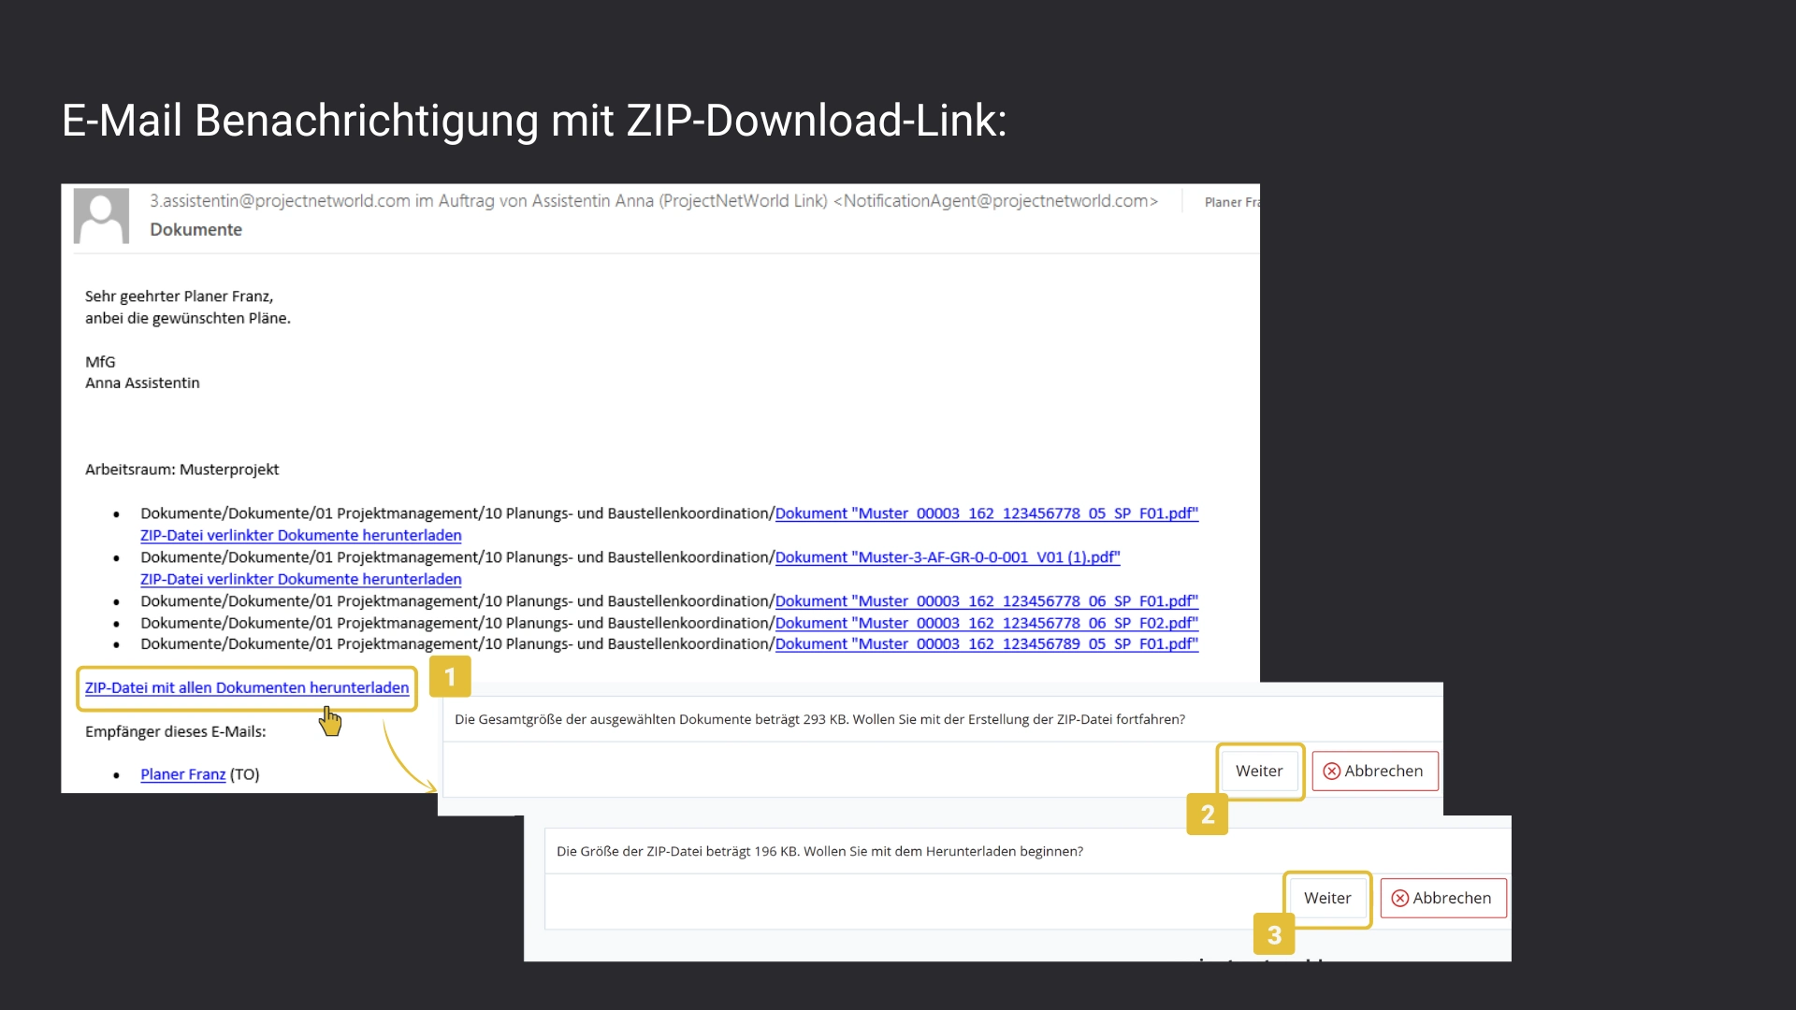Click the Dokumente email subject line

point(196,230)
